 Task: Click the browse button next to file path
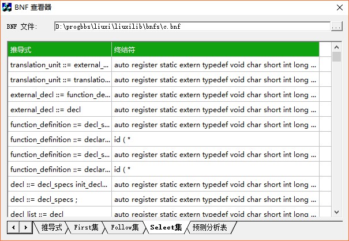pyautogui.click(x=336, y=26)
